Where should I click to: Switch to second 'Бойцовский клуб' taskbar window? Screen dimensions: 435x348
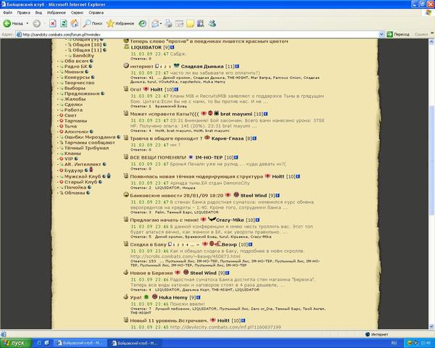coord(135,343)
